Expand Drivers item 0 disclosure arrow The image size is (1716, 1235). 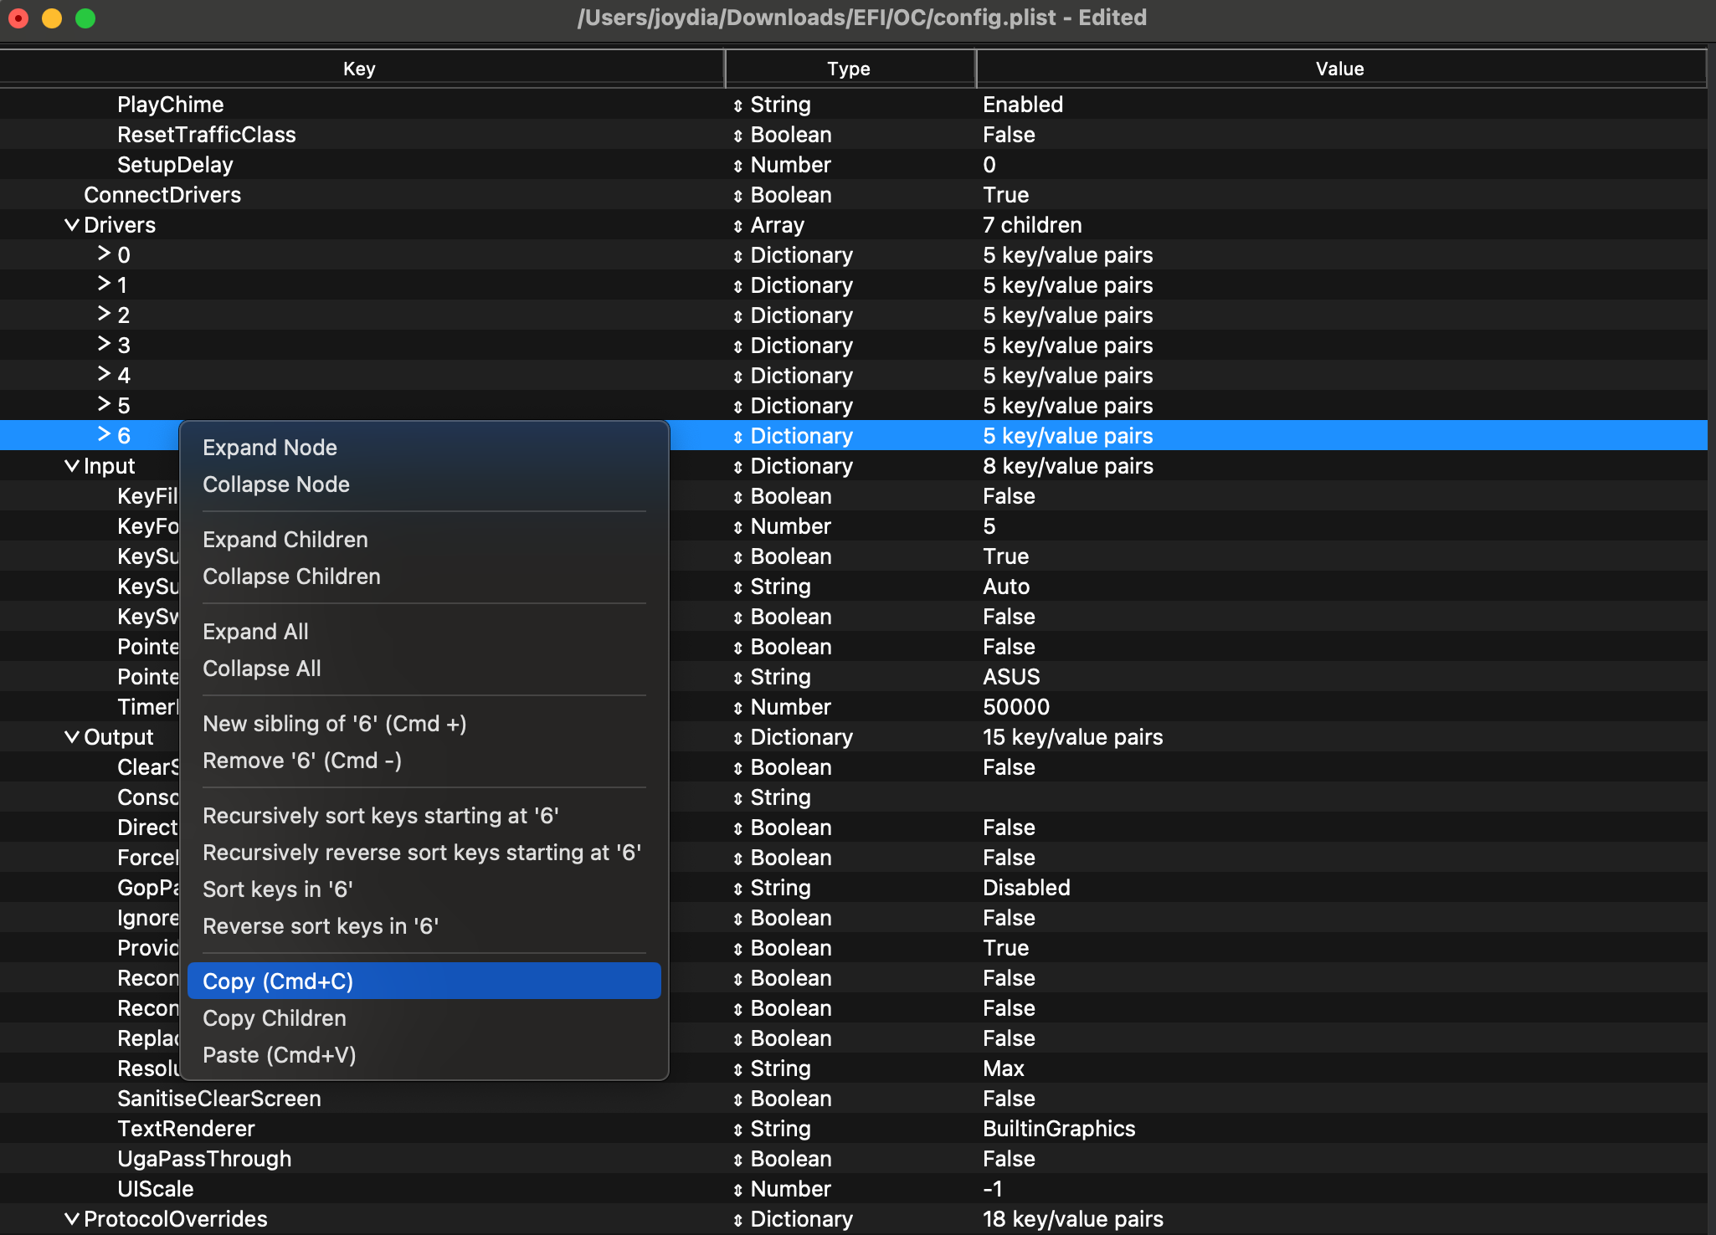pos(104,254)
